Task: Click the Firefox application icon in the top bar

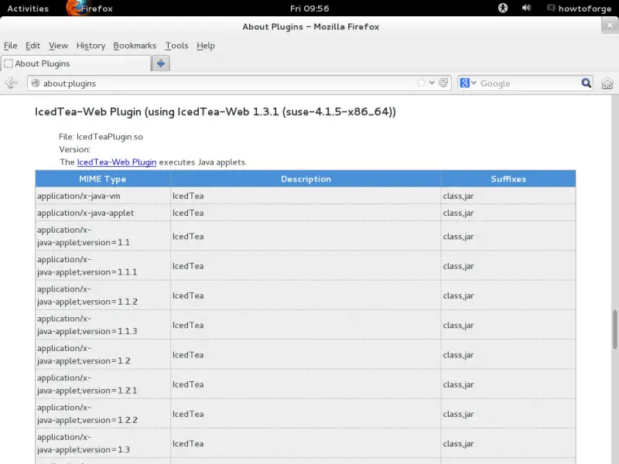Action: click(74, 8)
